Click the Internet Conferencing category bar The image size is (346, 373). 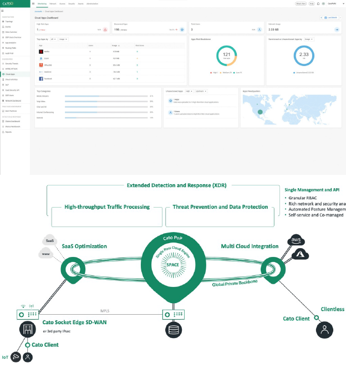[106, 112]
